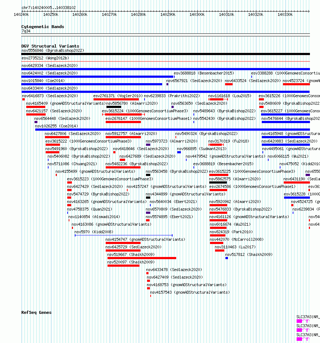
Task: Open nsv520097 (Shaikh2009) entry
Action: click(x=131, y=262)
